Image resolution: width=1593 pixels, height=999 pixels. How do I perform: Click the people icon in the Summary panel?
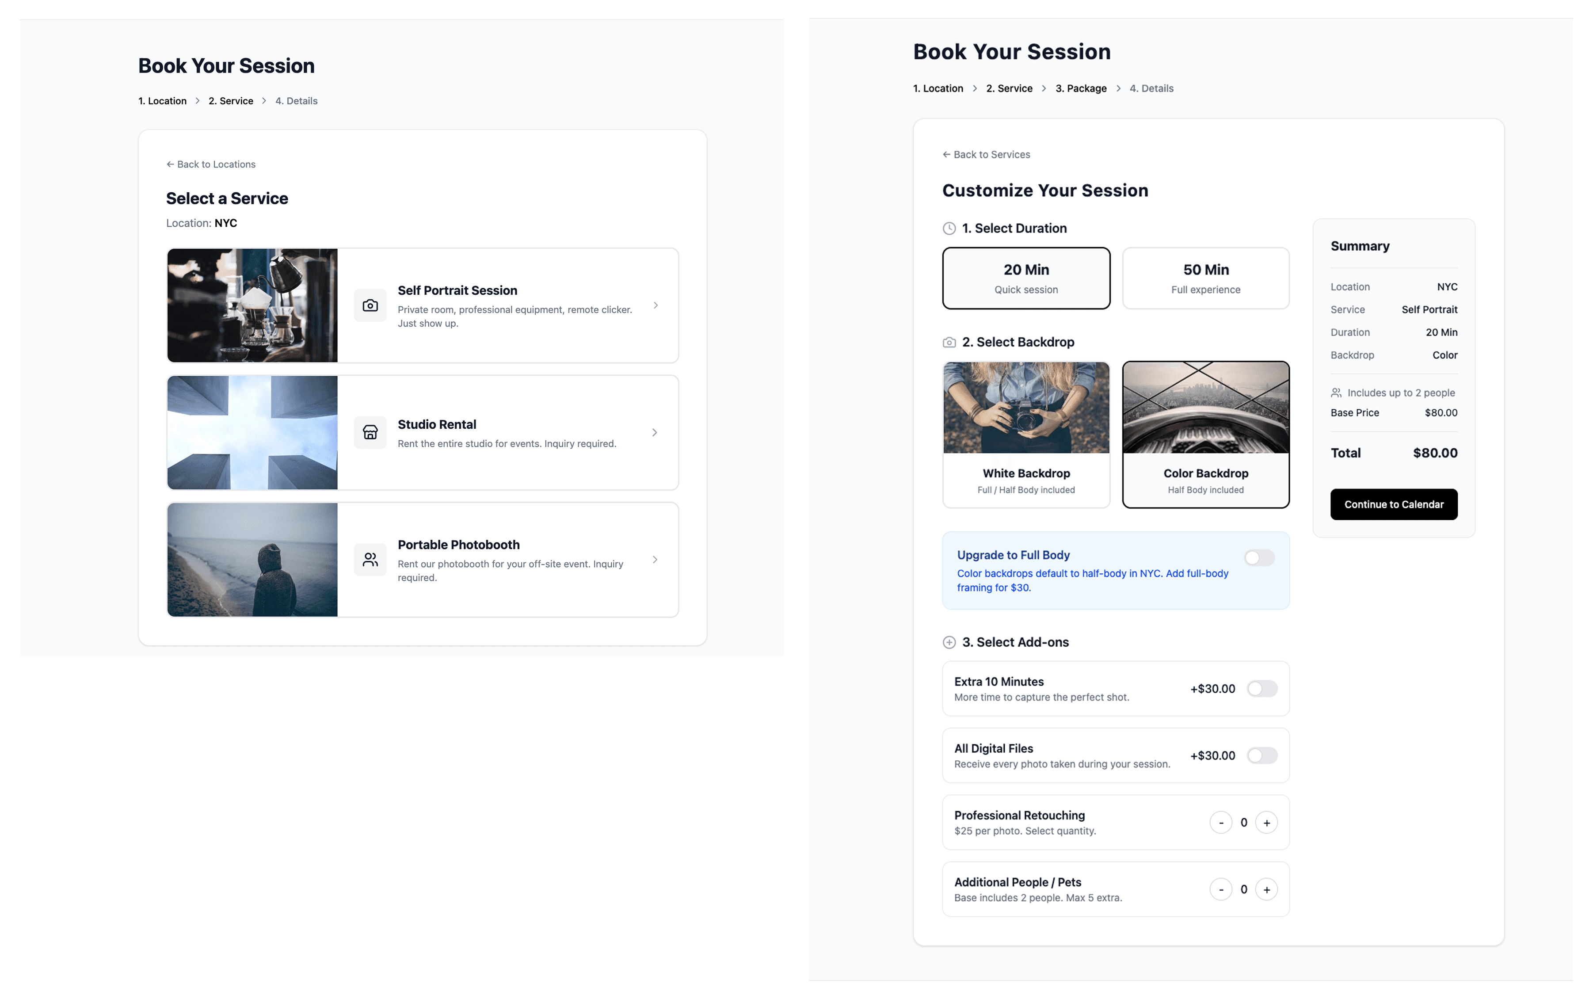click(1336, 393)
